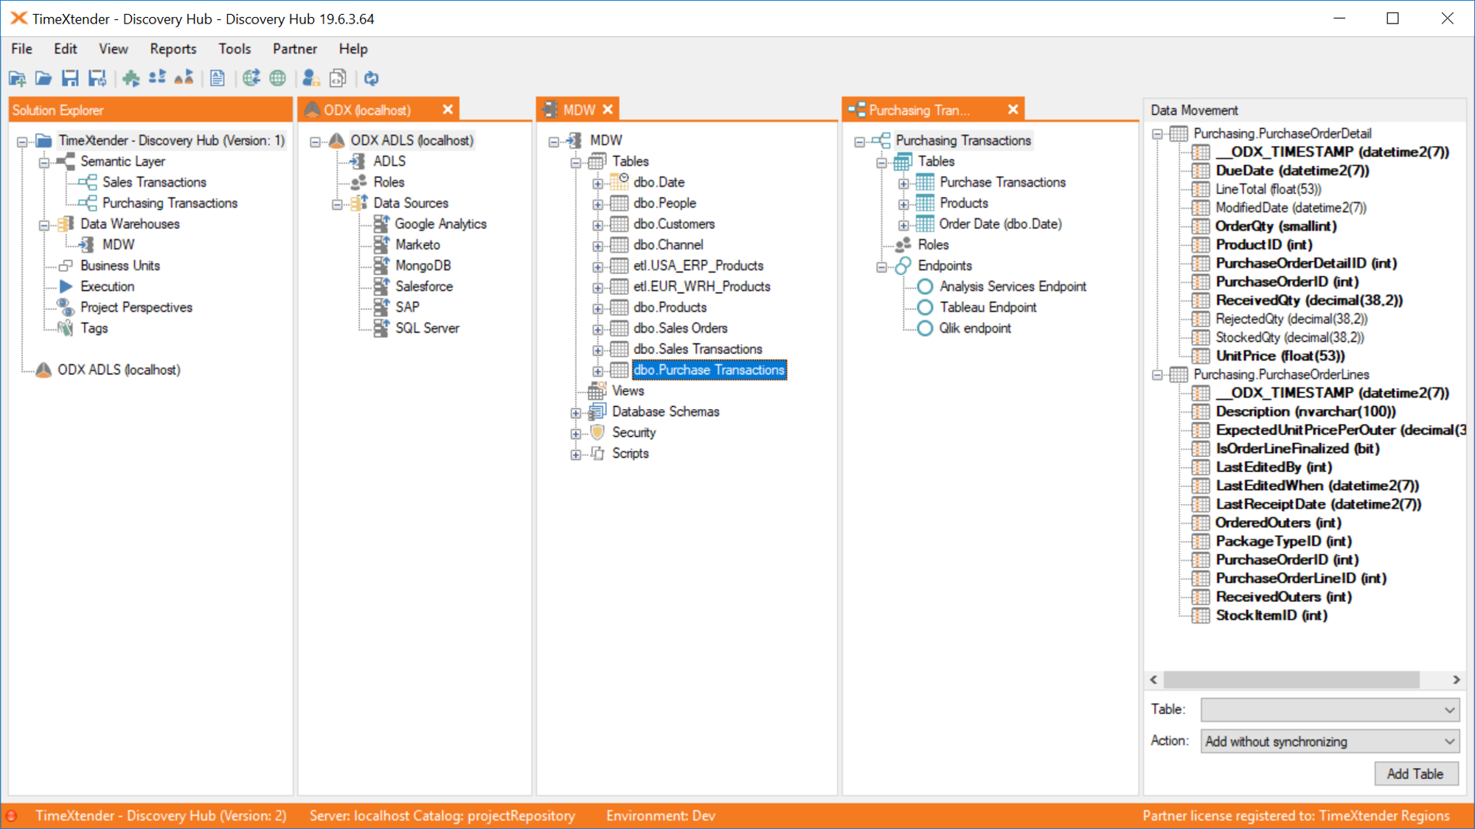
Task: Select the StockItemID (int) field
Action: (1271, 615)
